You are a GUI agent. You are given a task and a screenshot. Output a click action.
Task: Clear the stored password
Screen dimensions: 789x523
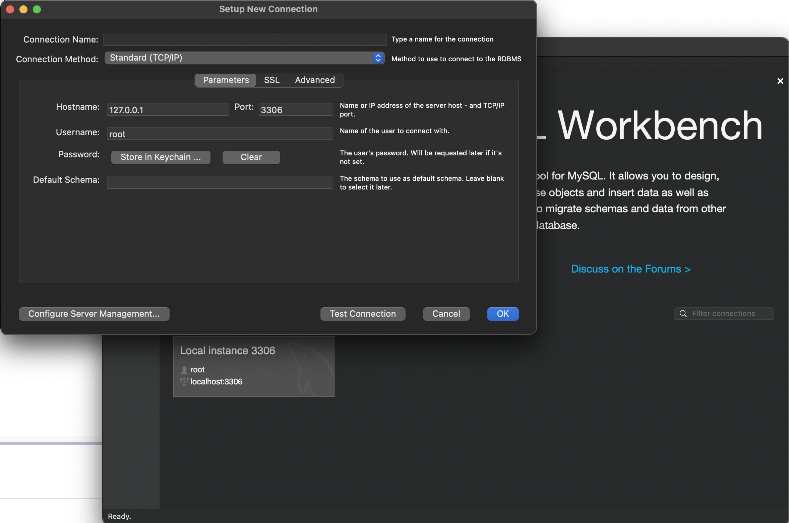tap(251, 157)
